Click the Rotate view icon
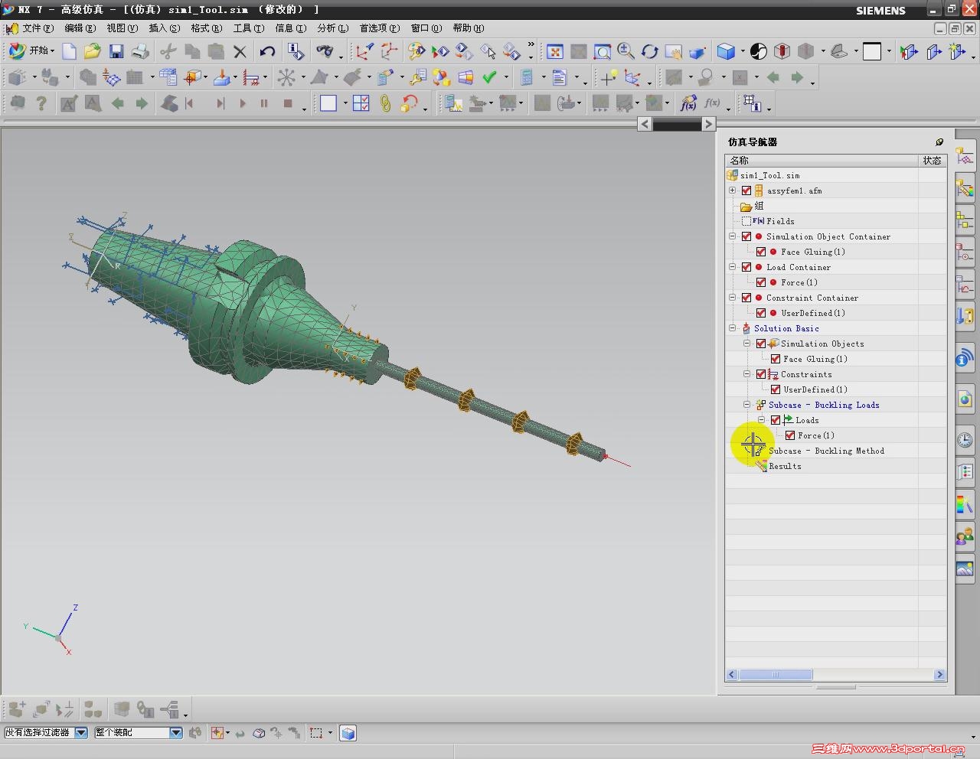The height and width of the screenshot is (759, 980). pos(649,51)
